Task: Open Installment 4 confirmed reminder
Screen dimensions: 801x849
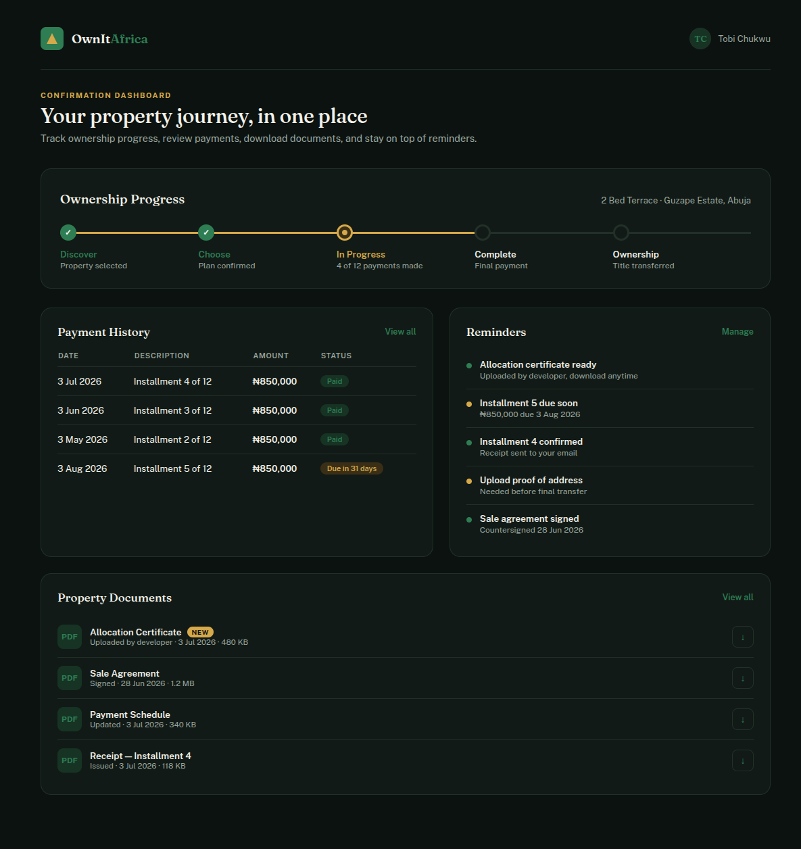Action: 610,447
